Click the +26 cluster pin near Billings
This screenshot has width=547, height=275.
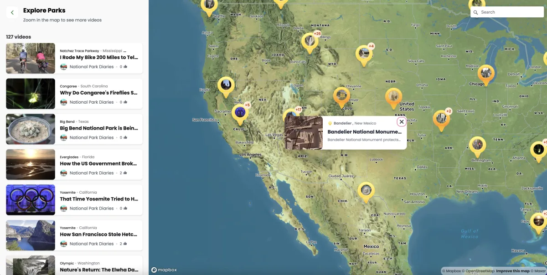tap(310, 43)
